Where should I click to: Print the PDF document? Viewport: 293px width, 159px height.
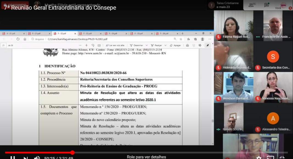(x=187, y=45)
